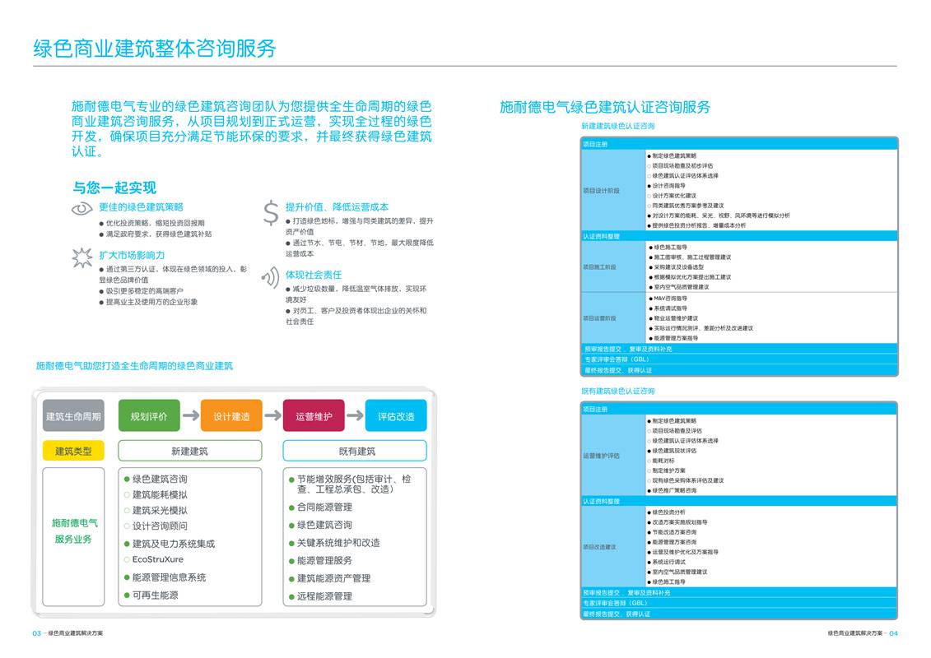The height and width of the screenshot is (658, 931).
Task: Click the yellow 建筑类型 label box
Action: (x=73, y=451)
